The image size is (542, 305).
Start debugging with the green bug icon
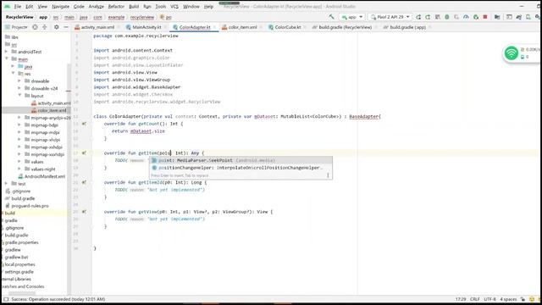pyautogui.click(x=447, y=17)
